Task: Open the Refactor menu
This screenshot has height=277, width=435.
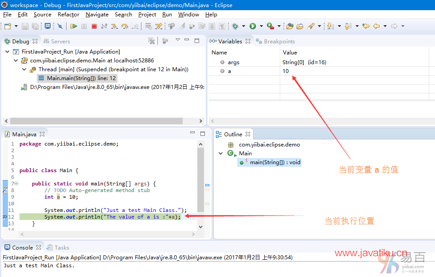Action: [x=68, y=14]
